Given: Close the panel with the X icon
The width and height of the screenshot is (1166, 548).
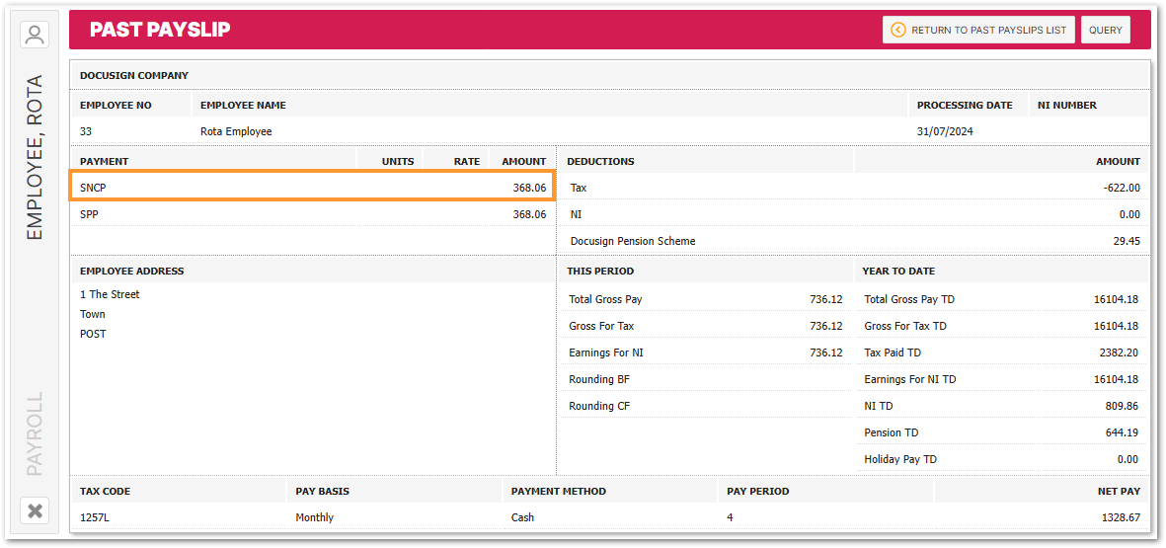Looking at the screenshot, I should [x=35, y=510].
